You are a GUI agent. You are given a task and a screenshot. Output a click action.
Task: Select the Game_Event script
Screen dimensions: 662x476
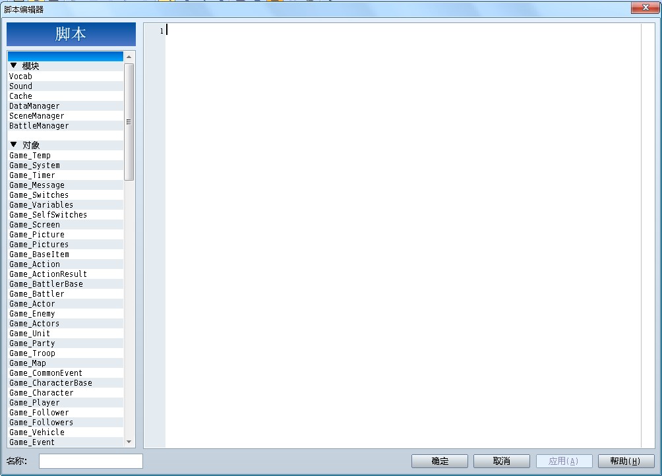pyautogui.click(x=66, y=442)
